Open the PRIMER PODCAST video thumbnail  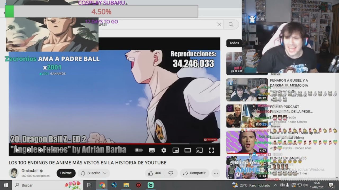[247, 116]
